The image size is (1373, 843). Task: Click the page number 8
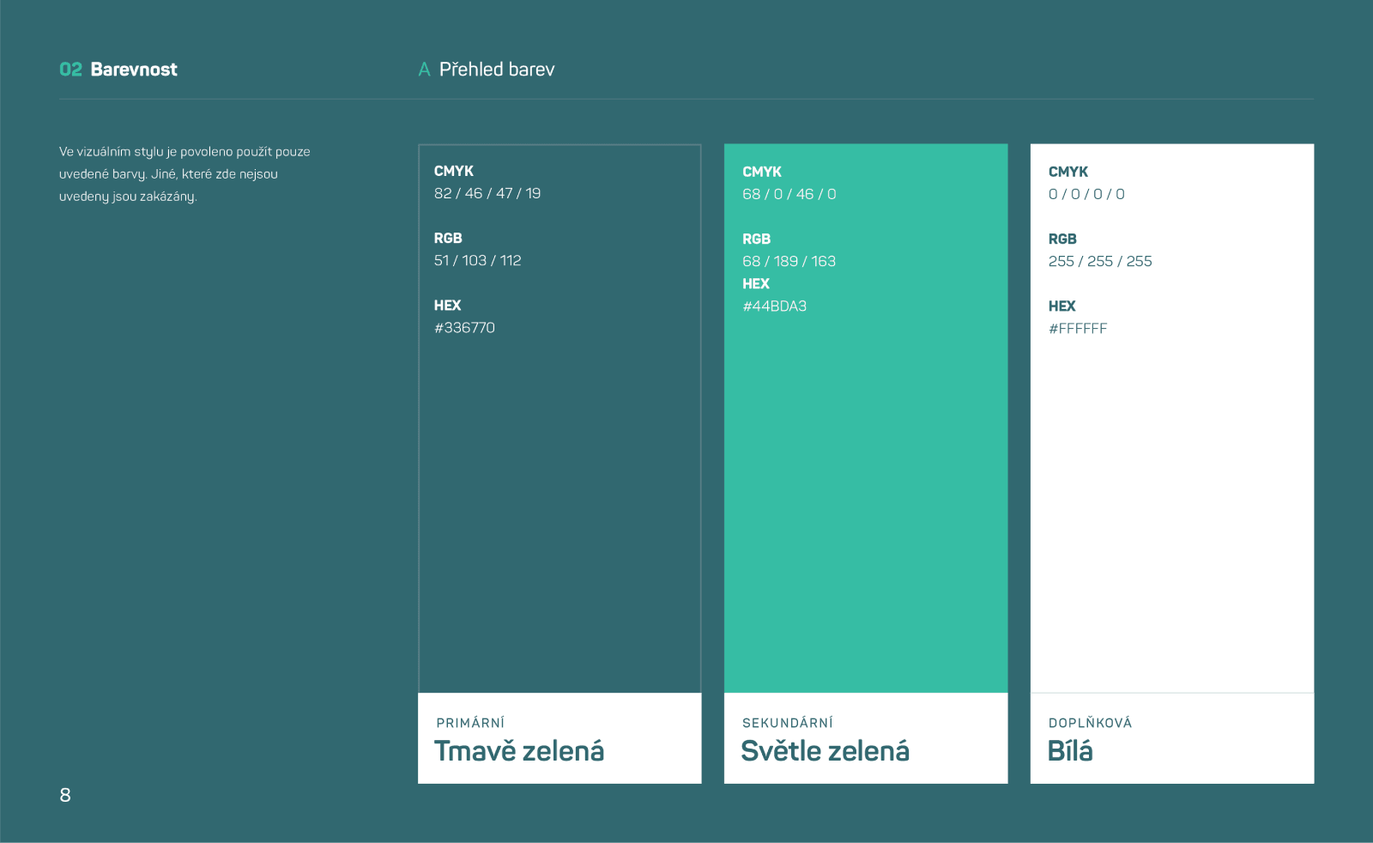[65, 795]
